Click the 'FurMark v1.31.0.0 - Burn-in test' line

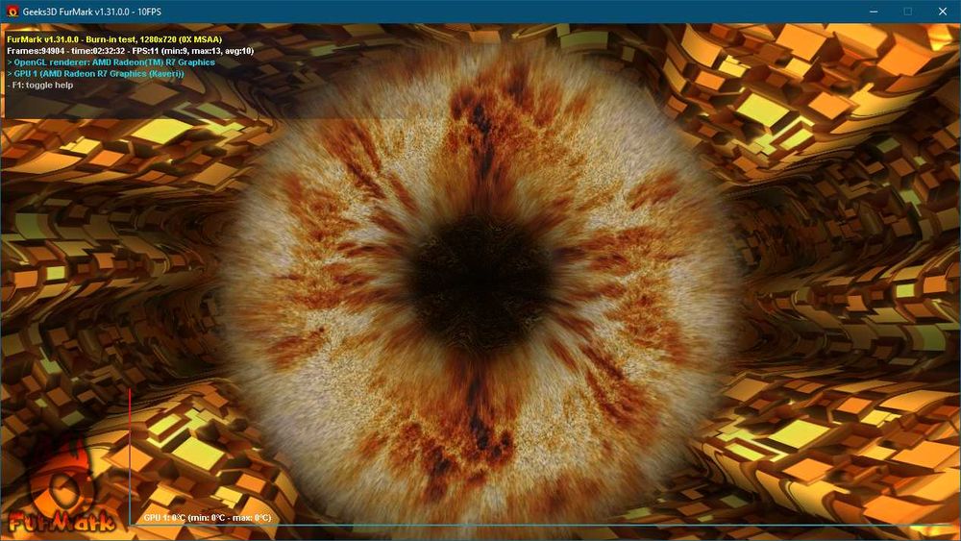tap(114, 39)
